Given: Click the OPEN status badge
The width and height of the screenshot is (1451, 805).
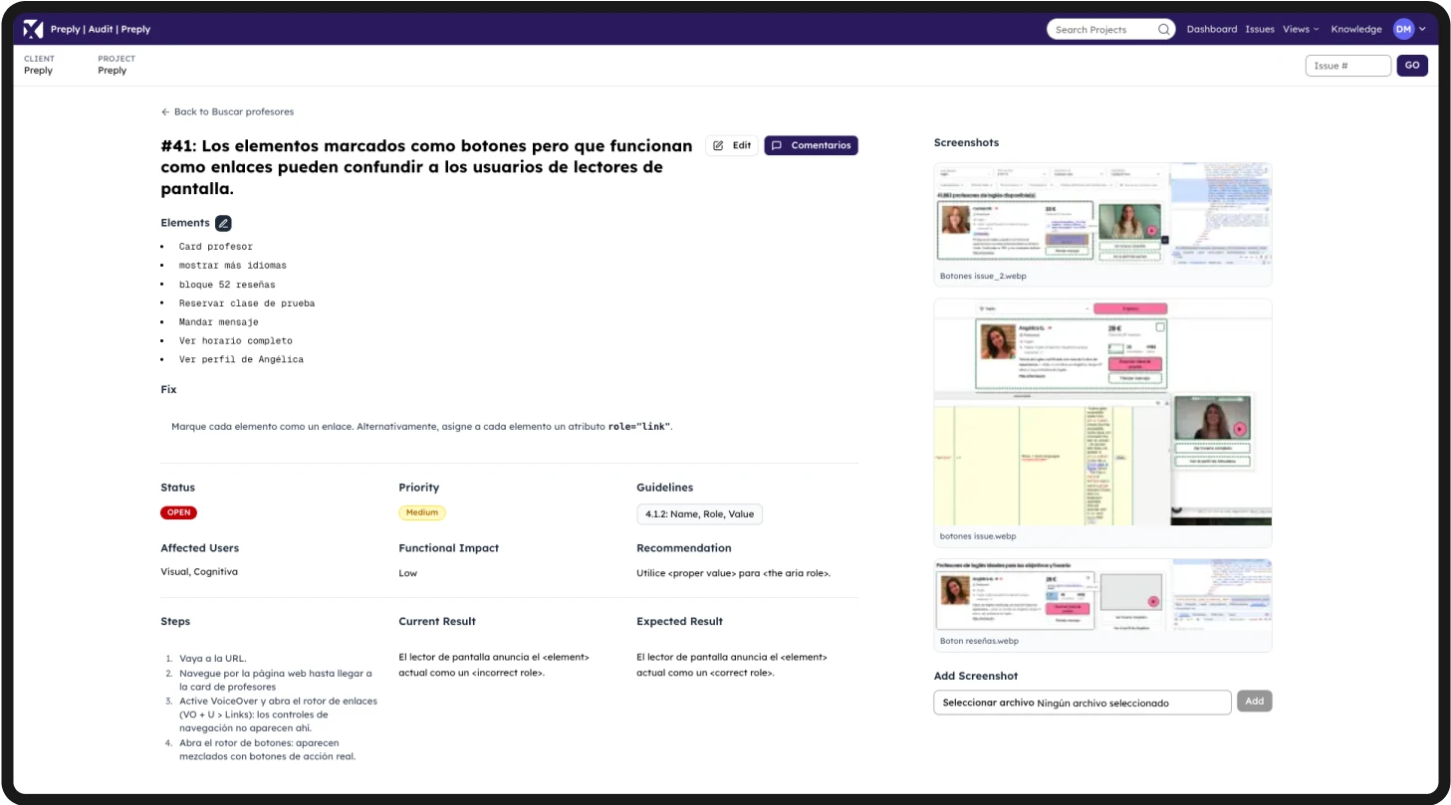Looking at the screenshot, I should tap(179, 512).
